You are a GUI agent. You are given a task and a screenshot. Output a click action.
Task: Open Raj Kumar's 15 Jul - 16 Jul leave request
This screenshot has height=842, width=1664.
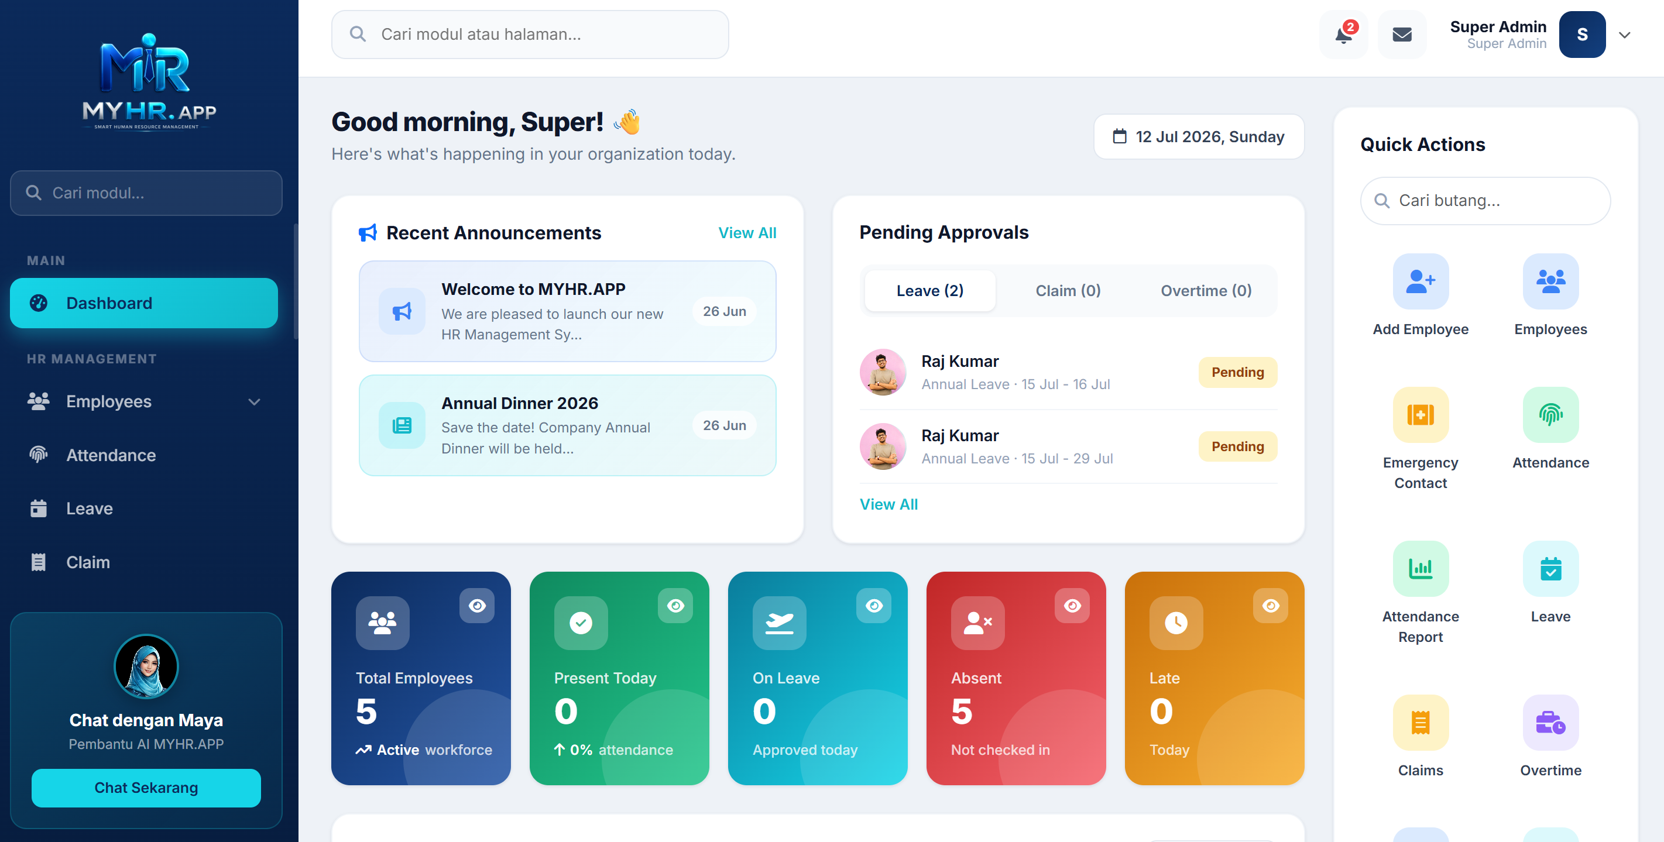[1068, 373]
